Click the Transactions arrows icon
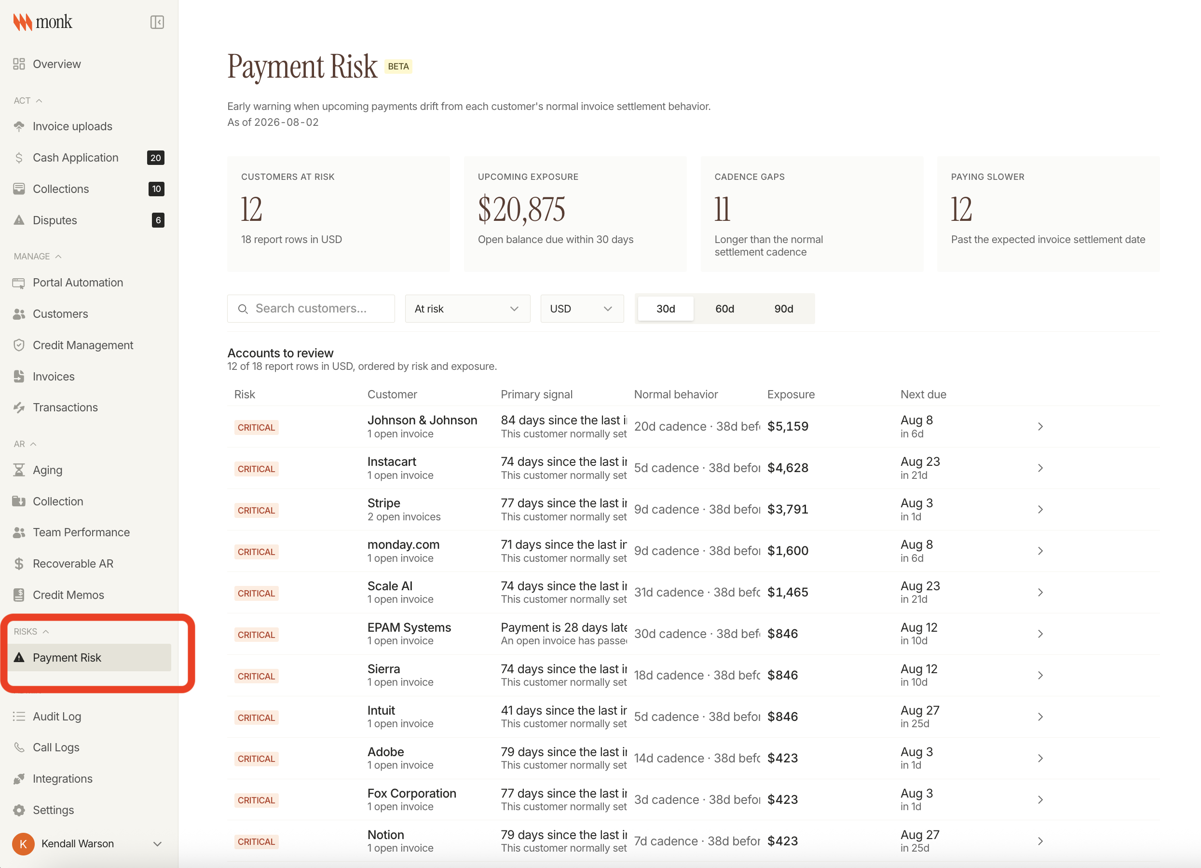Viewport: 1201px width, 868px height. tap(19, 407)
